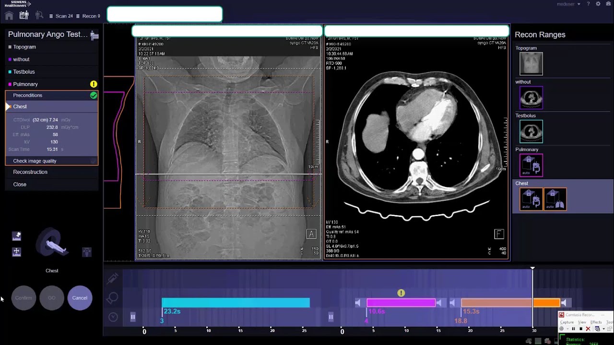Open the Preconditions section

click(x=51, y=95)
